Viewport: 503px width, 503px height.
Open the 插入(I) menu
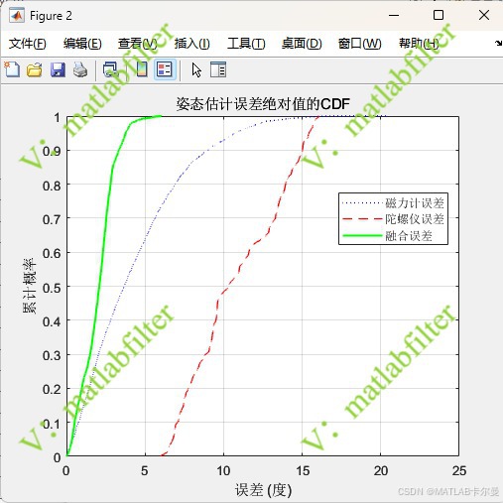click(192, 44)
